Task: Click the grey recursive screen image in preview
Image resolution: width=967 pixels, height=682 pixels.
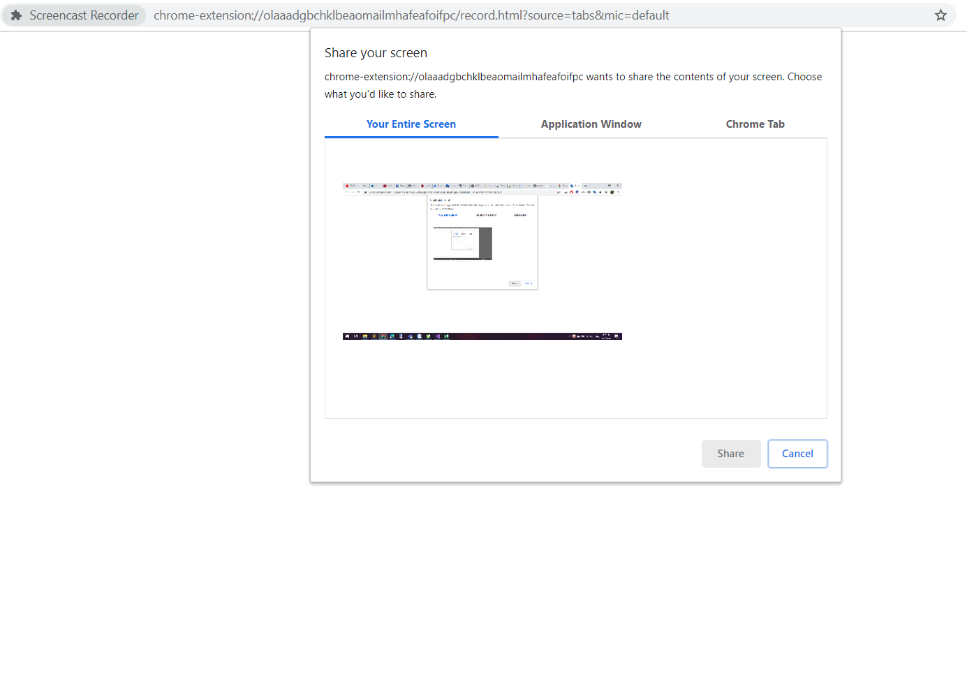Action: pyautogui.click(x=463, y=244)
